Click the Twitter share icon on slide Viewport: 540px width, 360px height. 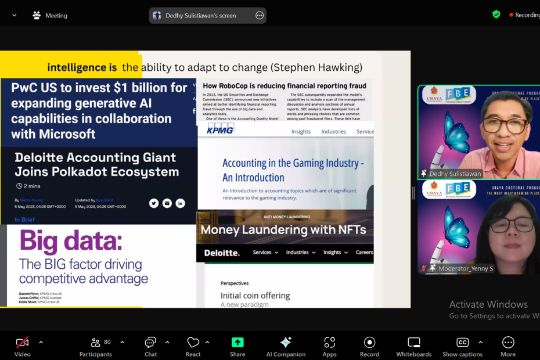[154, 203]
